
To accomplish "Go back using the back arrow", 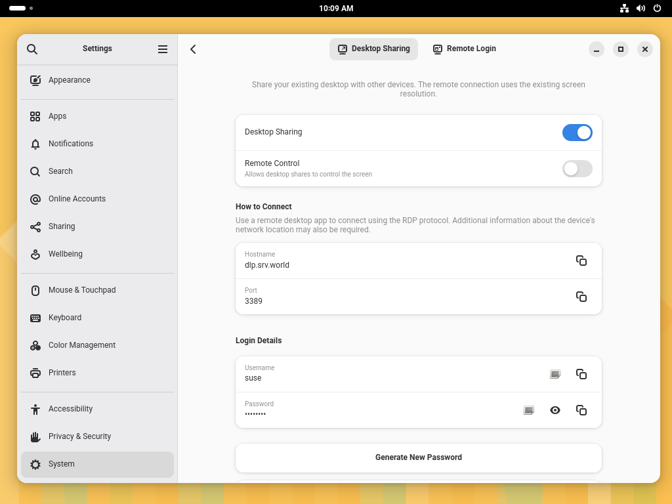I will tap(193, 49).
